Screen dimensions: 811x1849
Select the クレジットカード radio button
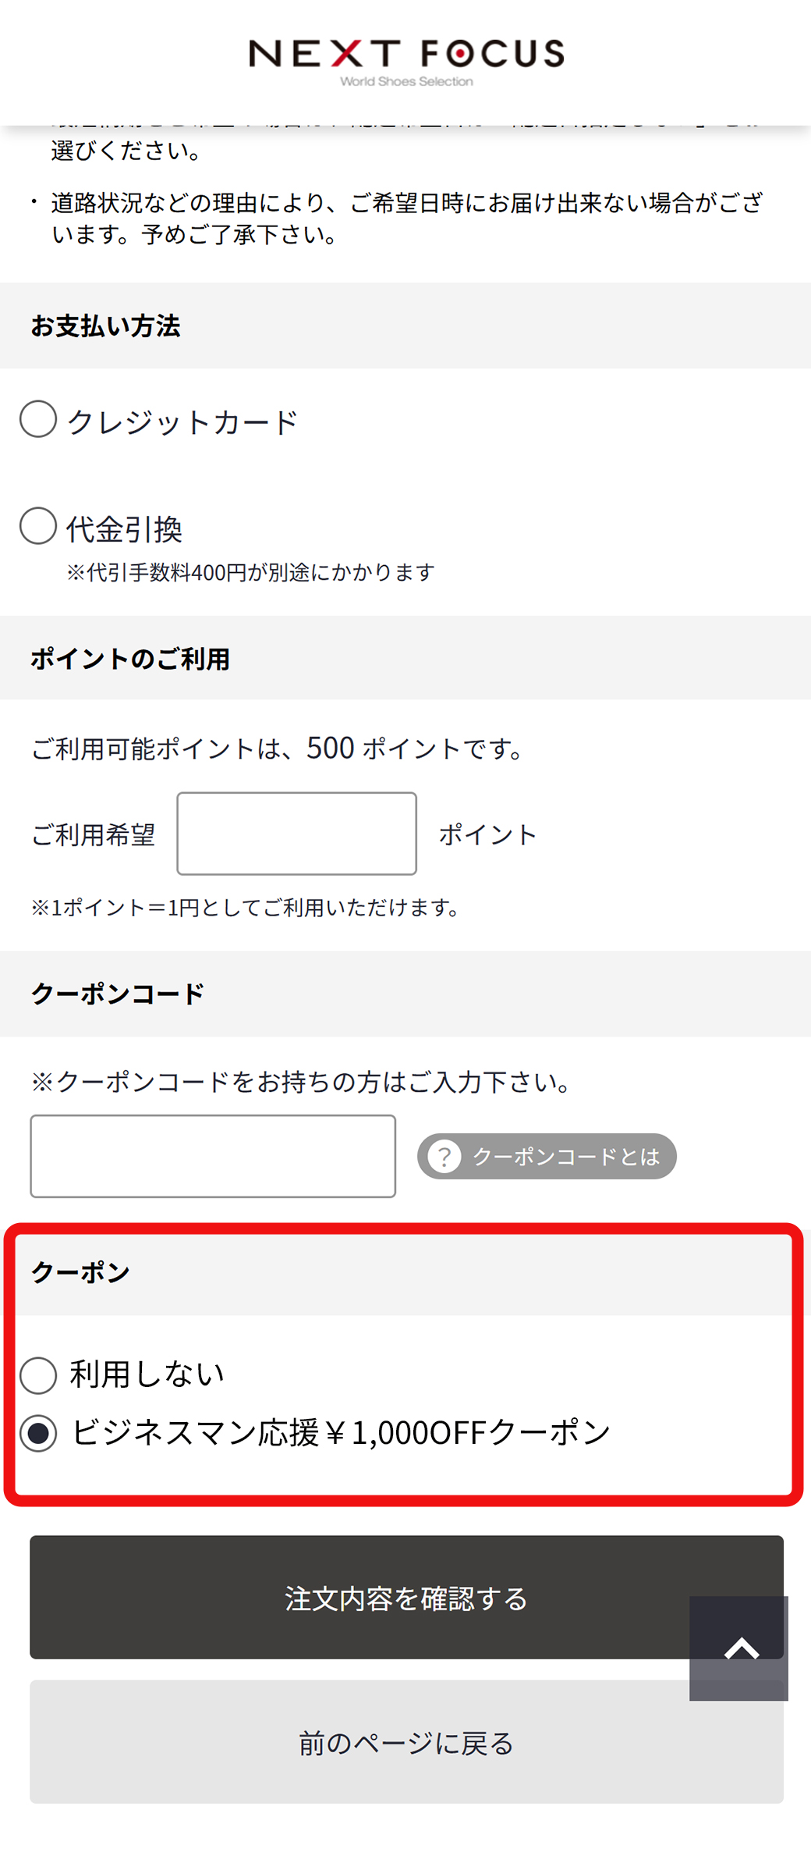click(x=38, y=419)
